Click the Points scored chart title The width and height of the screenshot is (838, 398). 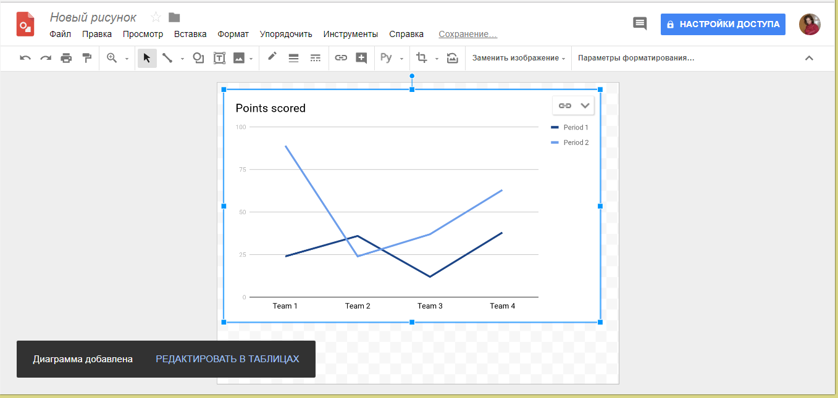tap(270, 109)
